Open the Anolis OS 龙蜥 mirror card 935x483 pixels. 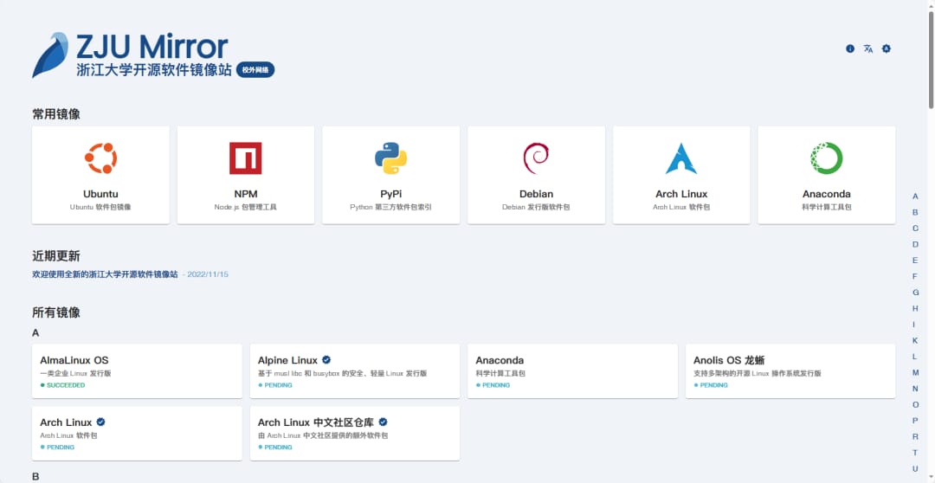790,370
